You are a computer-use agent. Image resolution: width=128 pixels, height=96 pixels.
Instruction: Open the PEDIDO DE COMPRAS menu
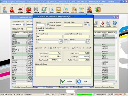coord(62,4)
